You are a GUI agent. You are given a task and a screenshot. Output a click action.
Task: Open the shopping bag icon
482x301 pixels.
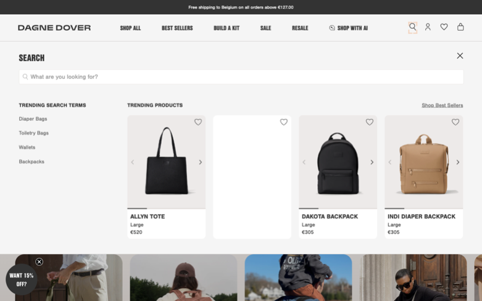[460, 27]
